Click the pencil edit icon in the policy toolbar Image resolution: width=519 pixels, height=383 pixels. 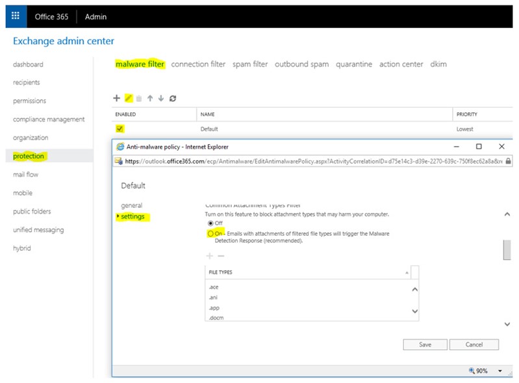(x=129, y=99)
